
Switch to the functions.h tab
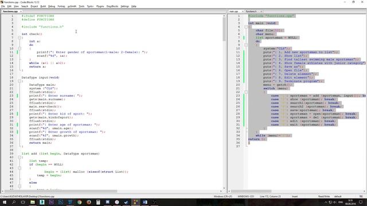point(251,11)
